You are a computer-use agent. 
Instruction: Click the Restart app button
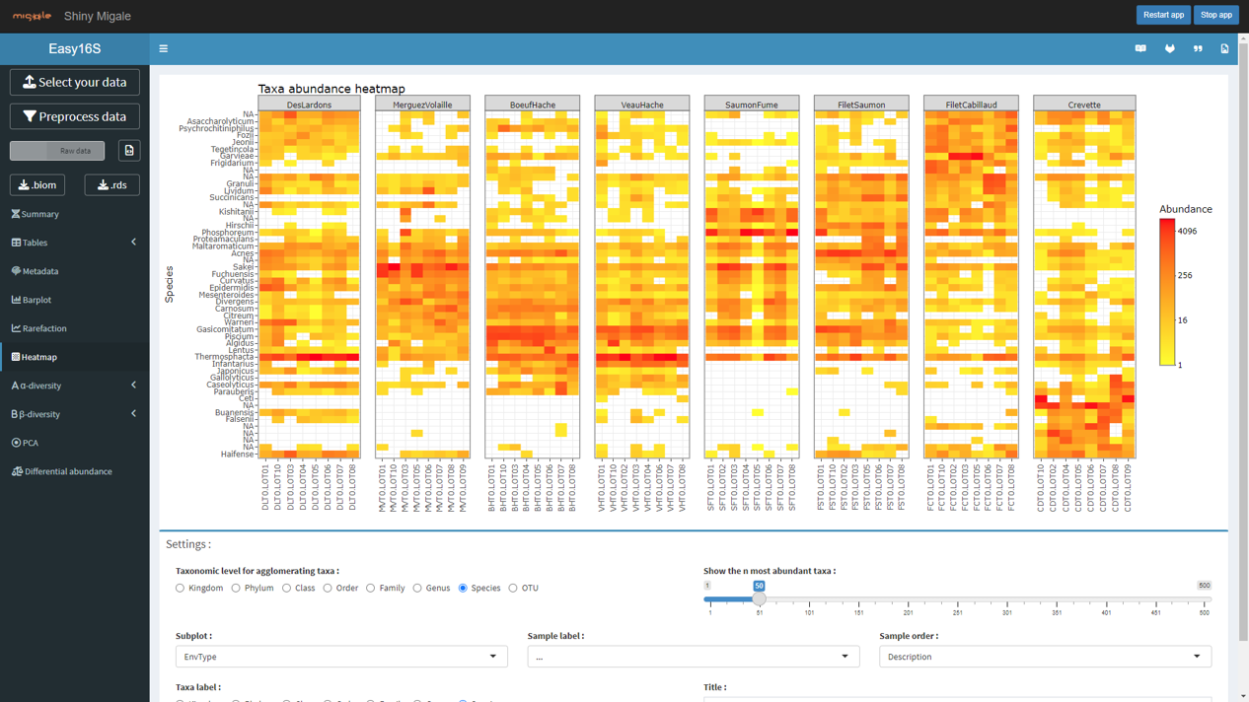1163,15
